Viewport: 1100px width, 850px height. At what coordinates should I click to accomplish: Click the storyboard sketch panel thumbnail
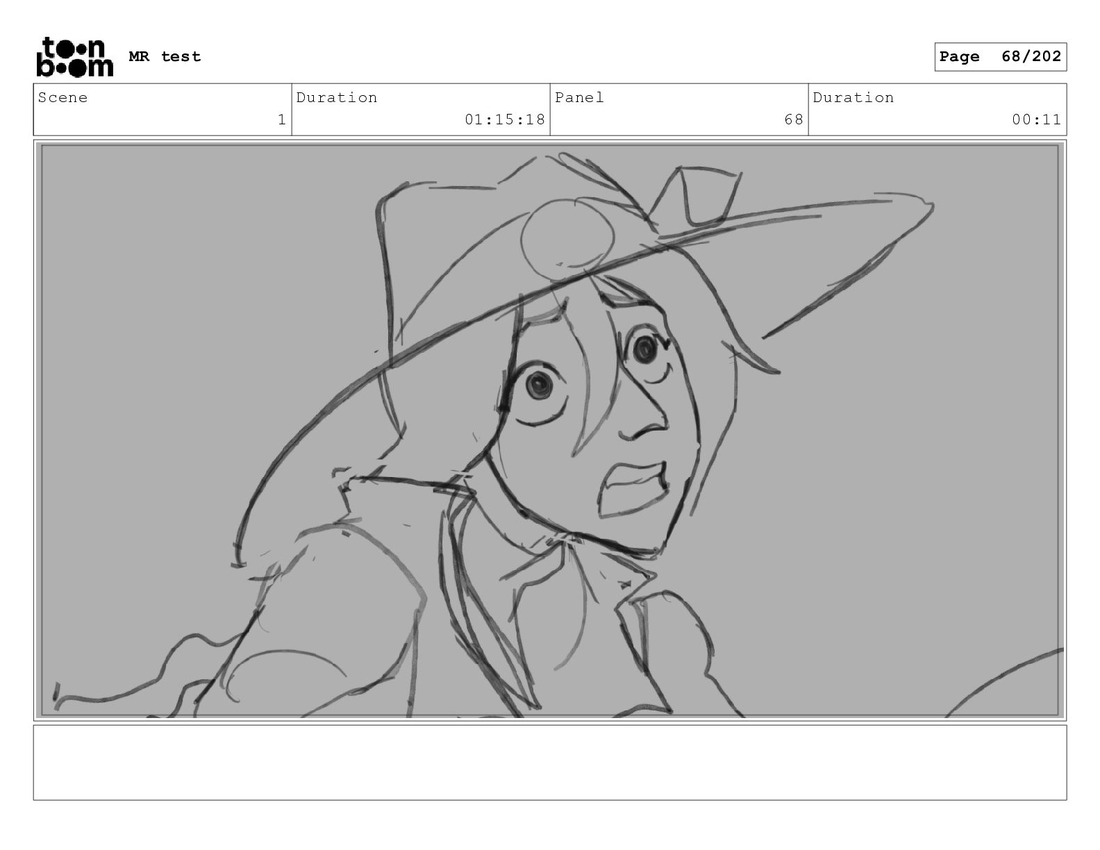tap(550, 430)
